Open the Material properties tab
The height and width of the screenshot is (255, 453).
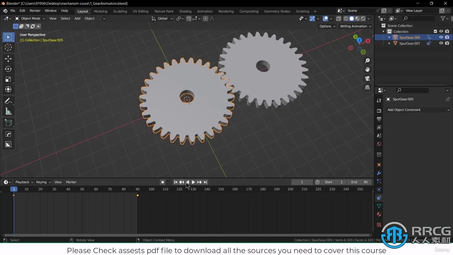click(379, 214)
